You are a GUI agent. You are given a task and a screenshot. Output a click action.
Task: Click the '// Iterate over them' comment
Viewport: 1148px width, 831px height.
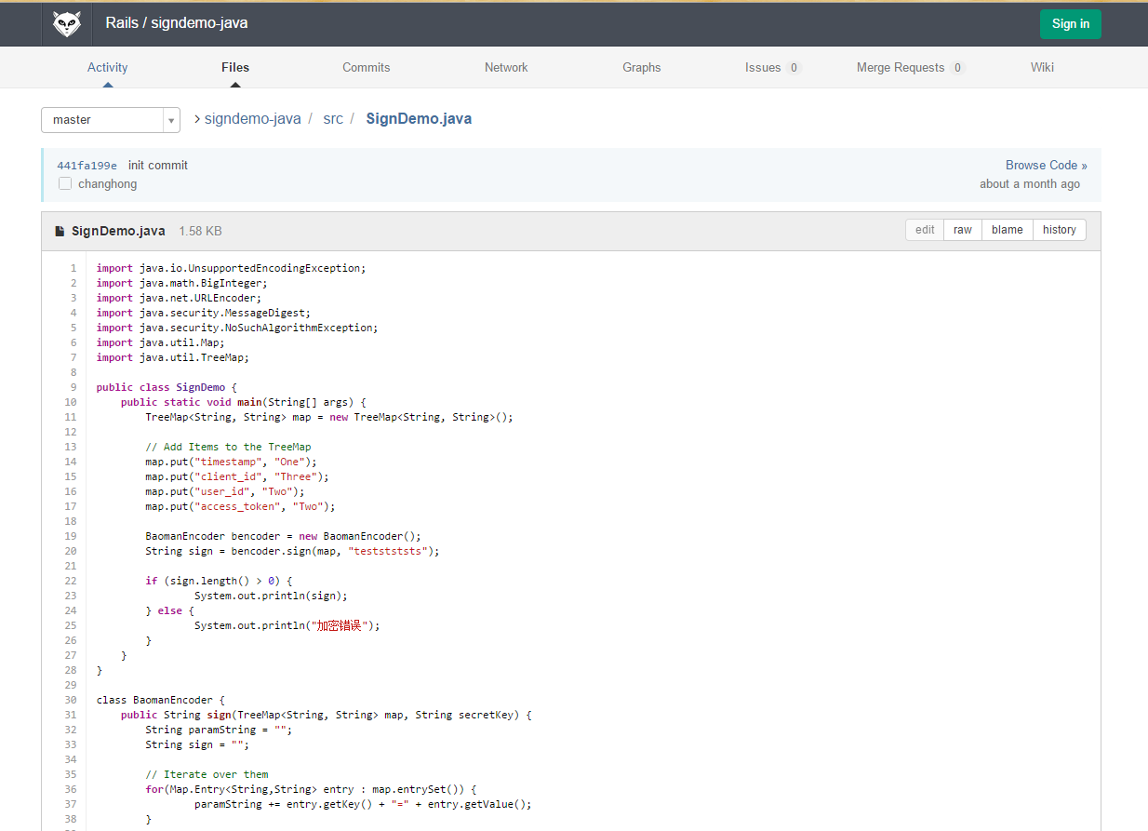click(x=207, y=774)
